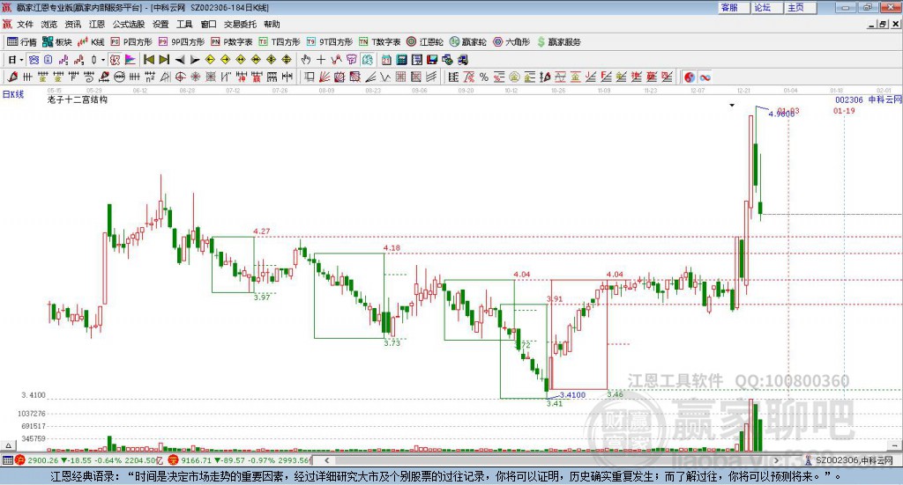Click the SZ002306,中科云网 status bar tab

[x=849, y=460]
